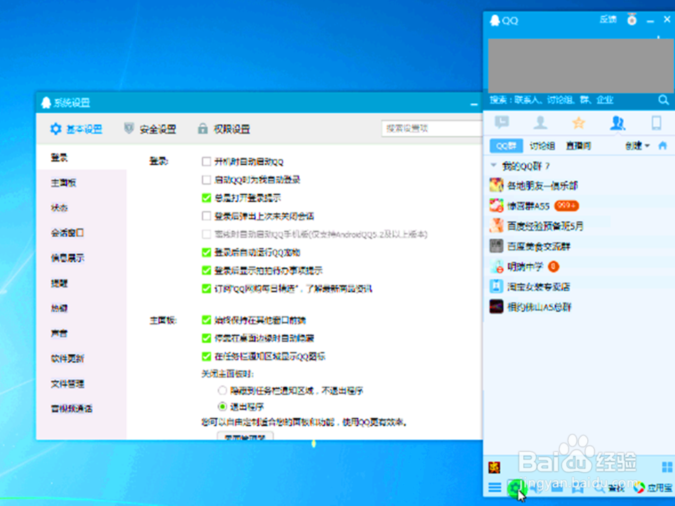Click avatar of 明珠中学 group

pyautogui.click(x=496, y=266)
